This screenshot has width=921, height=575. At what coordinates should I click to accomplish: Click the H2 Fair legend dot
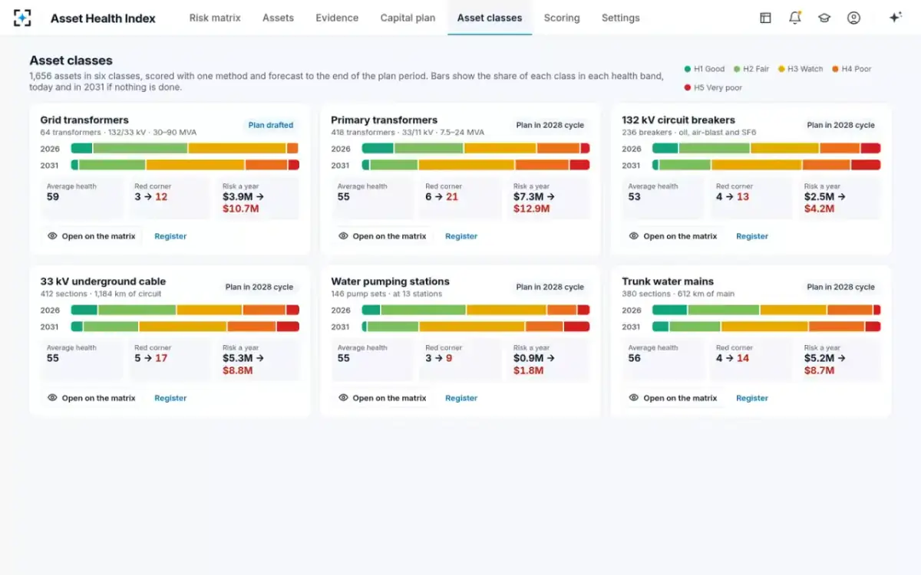coord(737,69)
